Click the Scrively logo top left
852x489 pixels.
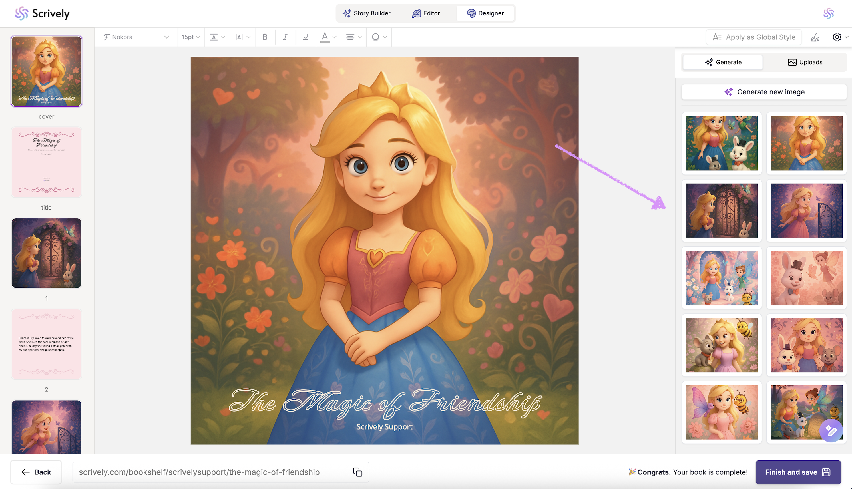tap(42, 13)
